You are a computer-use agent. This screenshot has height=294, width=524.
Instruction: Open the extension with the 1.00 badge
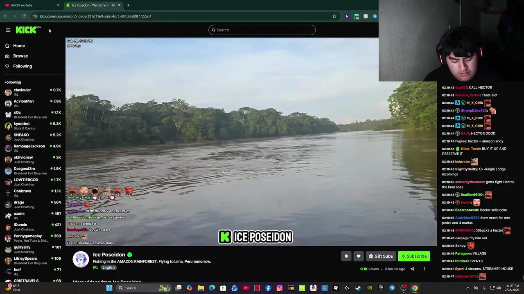coord(357,16)
